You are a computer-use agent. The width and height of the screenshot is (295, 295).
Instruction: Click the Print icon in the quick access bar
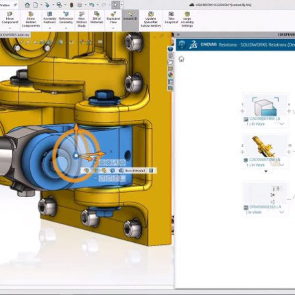click(x=59, y=5)
